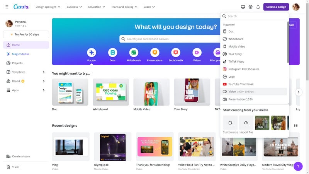Choose YouTube Thumbnail option
This screenshot has width=309, height=174.
(x=254, y=84)
